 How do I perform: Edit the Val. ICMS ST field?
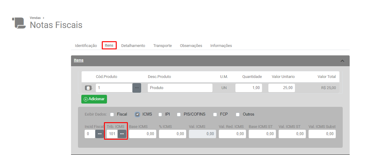click(292, 134)
